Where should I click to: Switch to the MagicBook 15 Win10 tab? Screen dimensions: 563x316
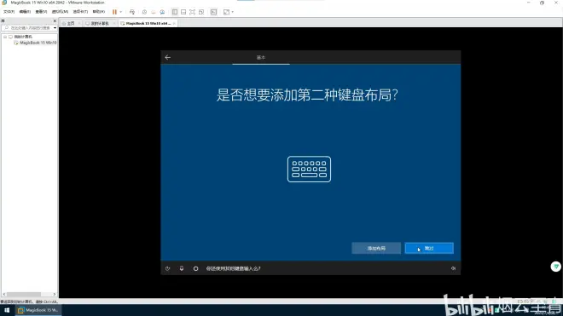[148, 23]
